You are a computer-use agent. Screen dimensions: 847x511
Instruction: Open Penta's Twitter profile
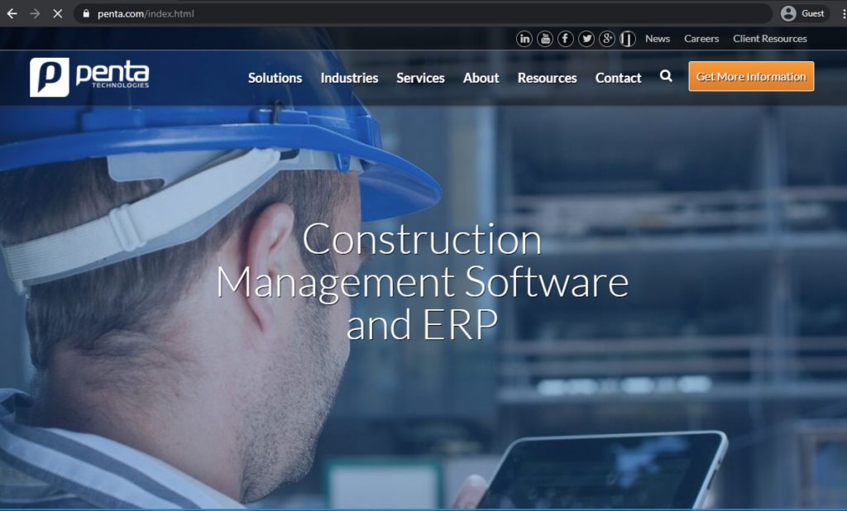click(586, 38)
